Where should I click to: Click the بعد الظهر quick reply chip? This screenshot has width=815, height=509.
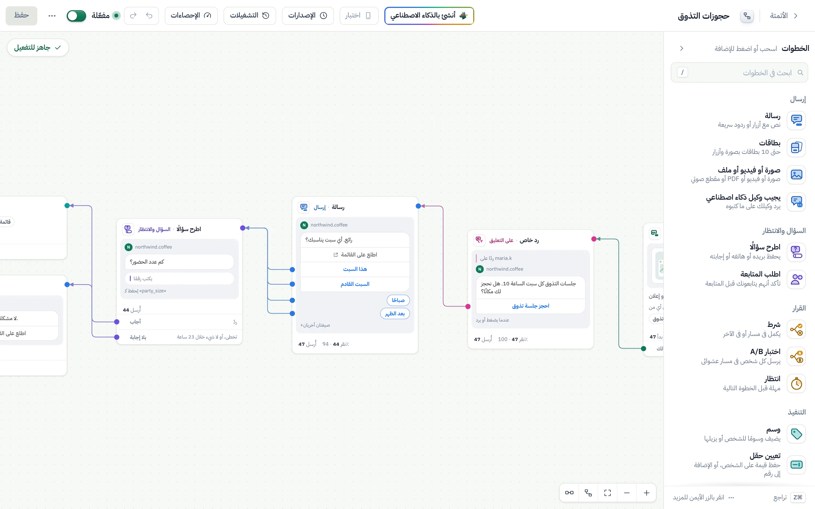coord(395,314)
